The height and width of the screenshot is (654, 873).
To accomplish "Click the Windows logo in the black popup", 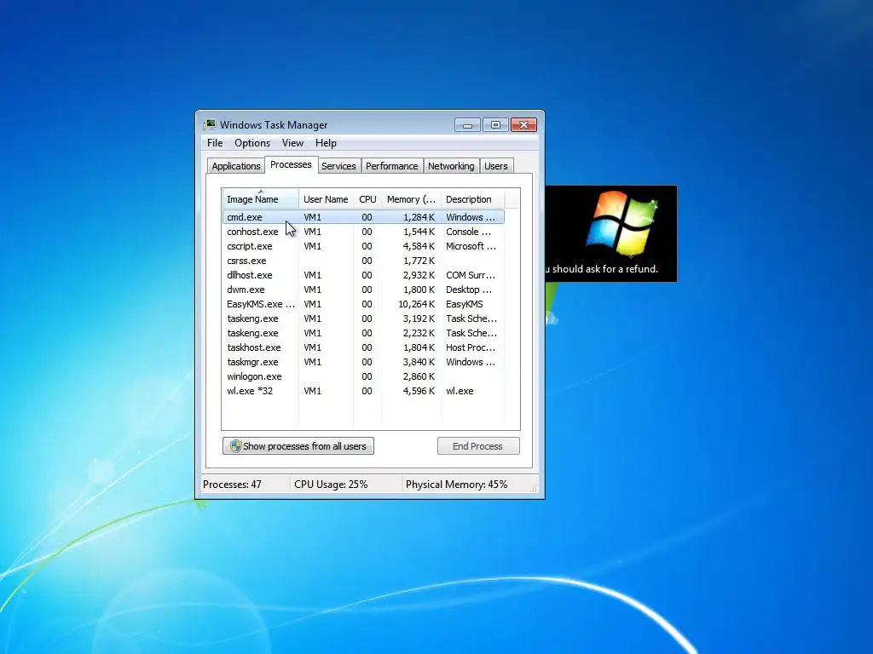I will coord(622,224).
